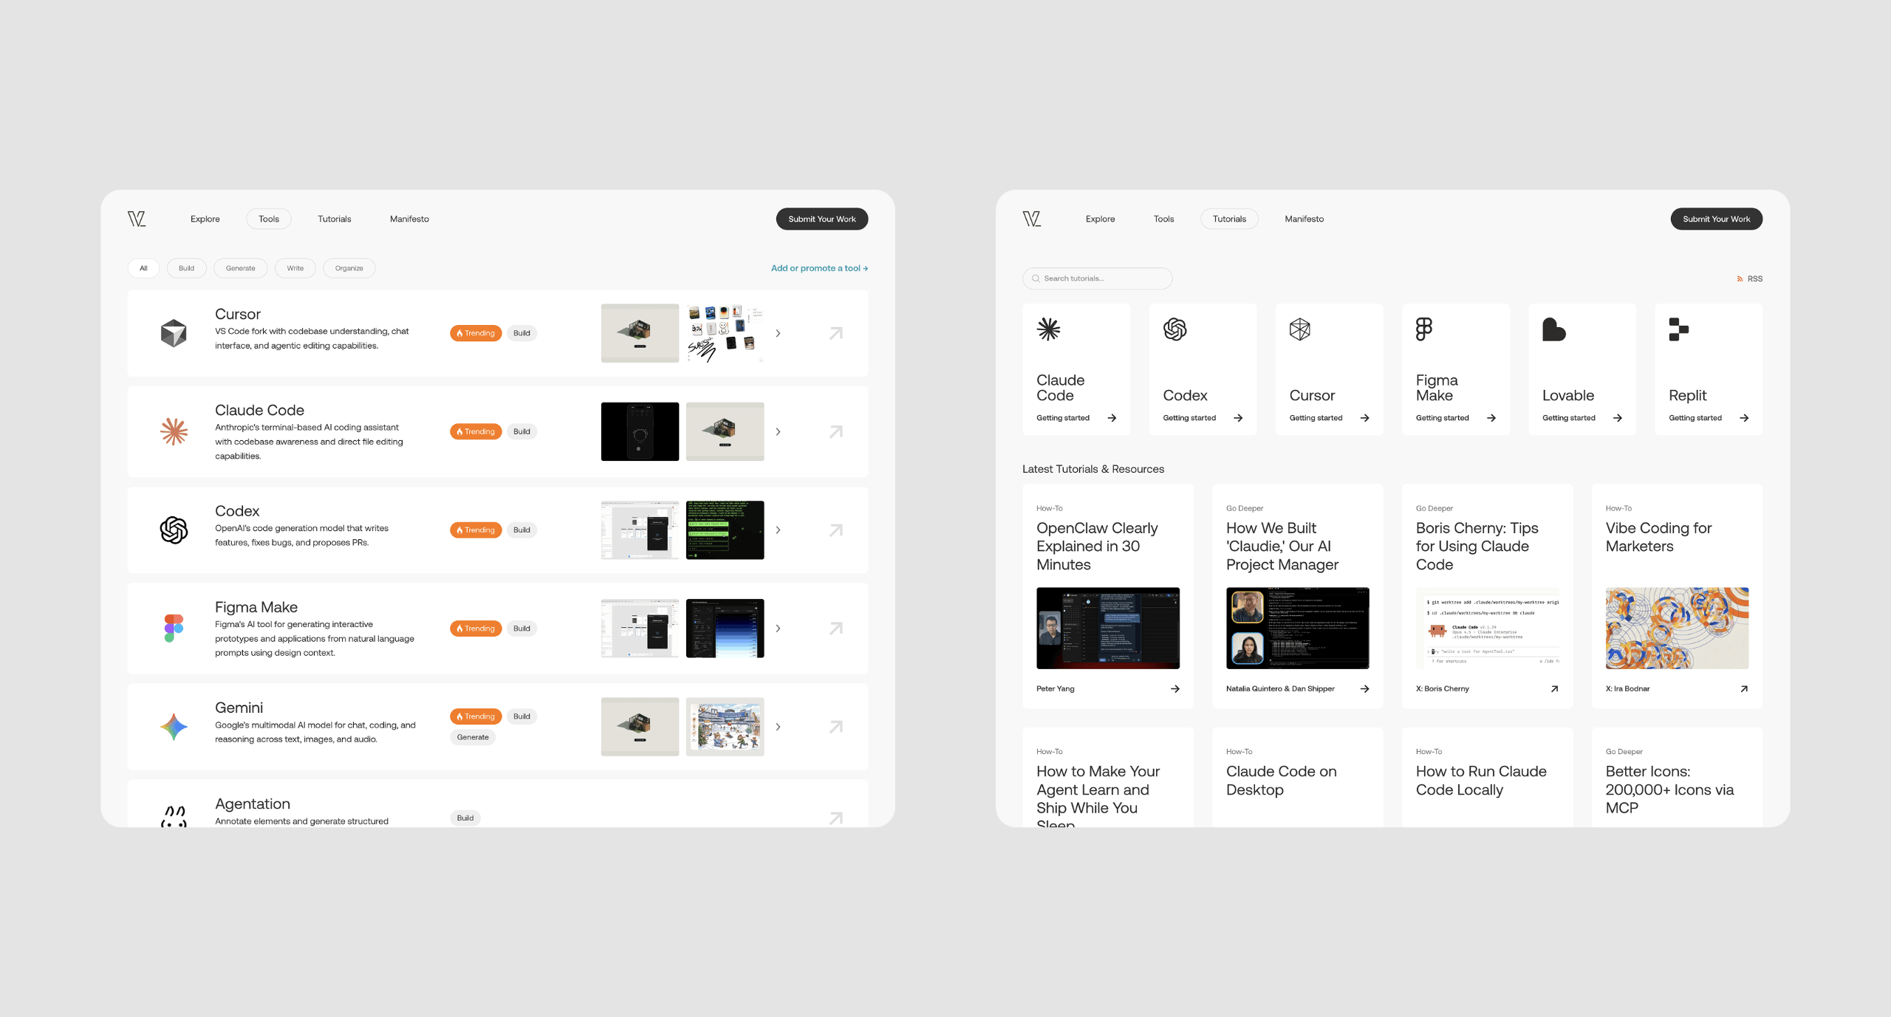Screen dimensions: 1891x1017
Task: Click the Search tutorials input field
Action: pos(1097,278)
